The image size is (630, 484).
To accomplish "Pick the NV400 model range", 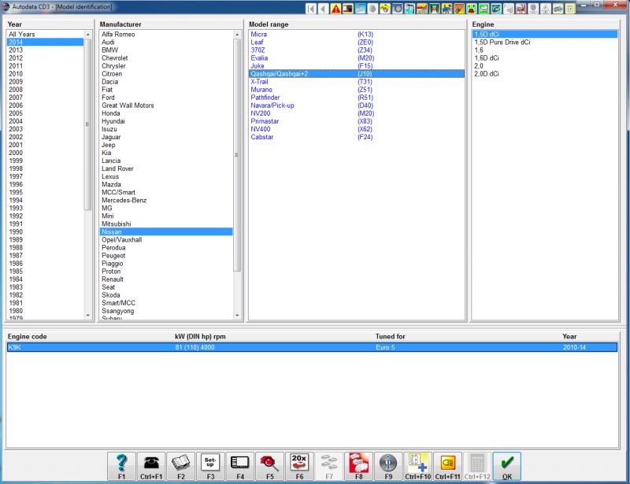I will [357, 129].
